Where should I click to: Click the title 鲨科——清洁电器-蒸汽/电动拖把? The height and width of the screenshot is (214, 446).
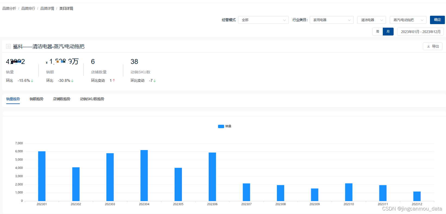point(49,47)
